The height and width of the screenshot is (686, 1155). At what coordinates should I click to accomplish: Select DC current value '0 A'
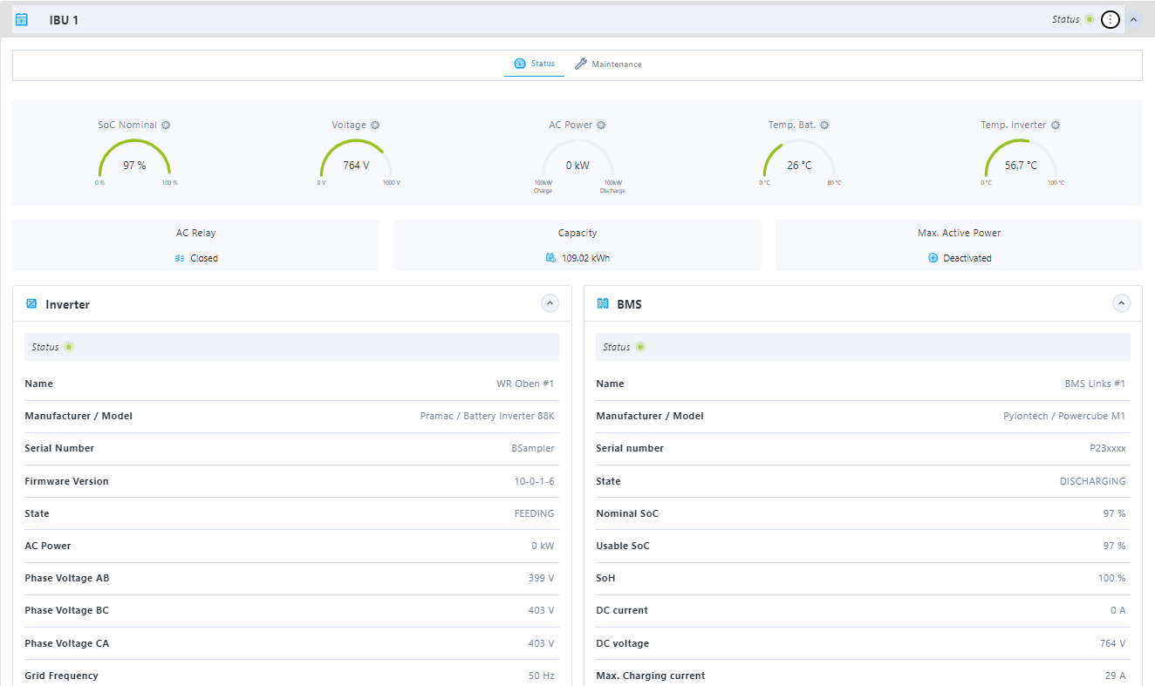pos(1117,610)
